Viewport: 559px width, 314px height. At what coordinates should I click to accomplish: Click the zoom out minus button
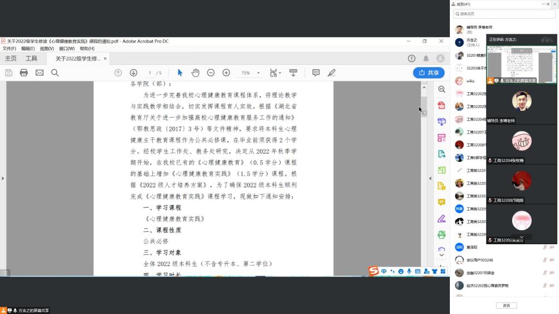coord(211,73)
